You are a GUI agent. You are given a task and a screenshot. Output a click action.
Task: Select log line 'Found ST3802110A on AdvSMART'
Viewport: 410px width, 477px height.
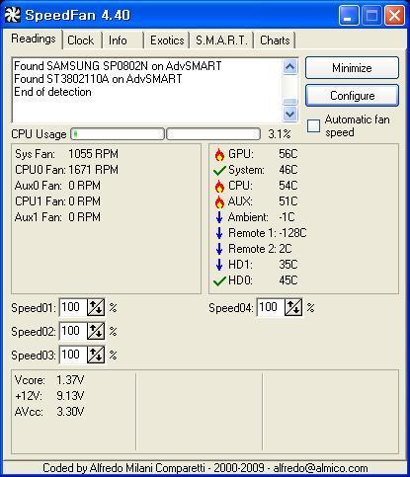click(98, 79)
